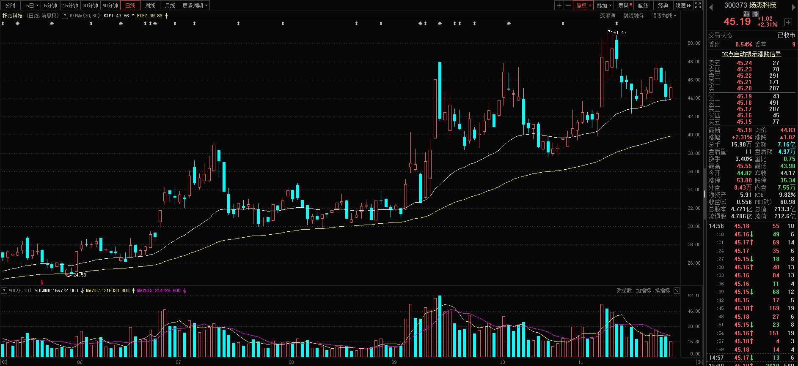Switch to the 周线 weekly tab
The width and height of the screenshot is (798, 366).
[x=150, y=5]
